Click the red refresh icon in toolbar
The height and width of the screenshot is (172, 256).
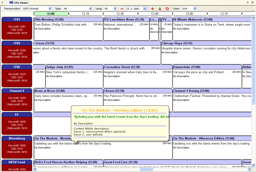tap(167, 9)
